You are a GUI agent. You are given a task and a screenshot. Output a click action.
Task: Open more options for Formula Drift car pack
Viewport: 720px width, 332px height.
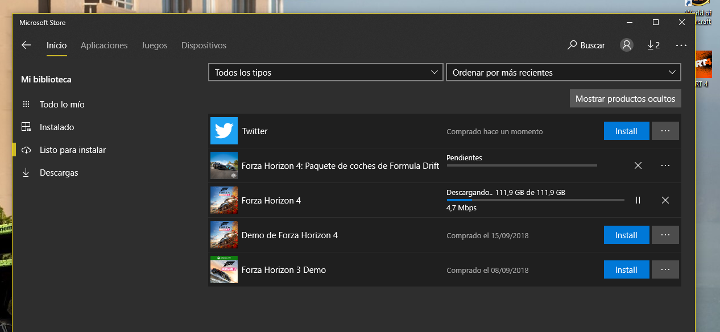(665, 165)
